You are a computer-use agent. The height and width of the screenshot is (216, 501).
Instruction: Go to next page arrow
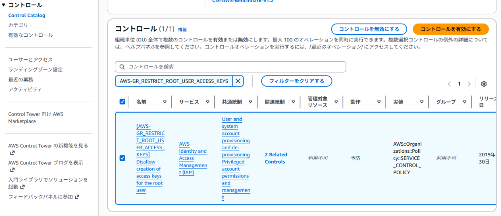click(469, 84)
